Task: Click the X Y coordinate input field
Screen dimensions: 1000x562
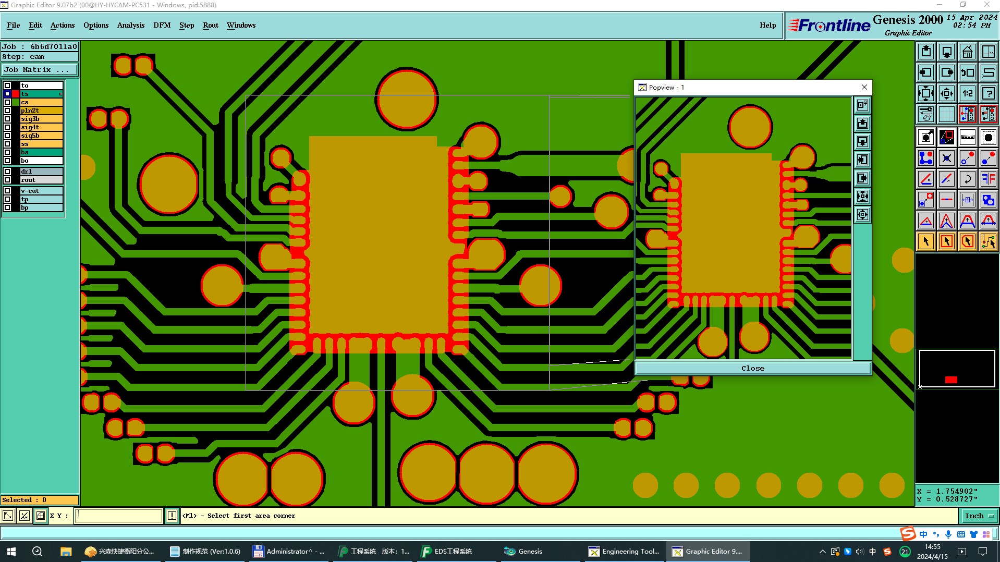Action: [x=119, y=516]
